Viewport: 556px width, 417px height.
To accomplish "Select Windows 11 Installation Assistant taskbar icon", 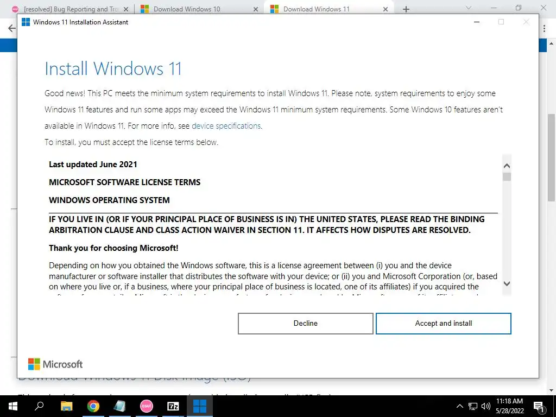I will 200,406.
